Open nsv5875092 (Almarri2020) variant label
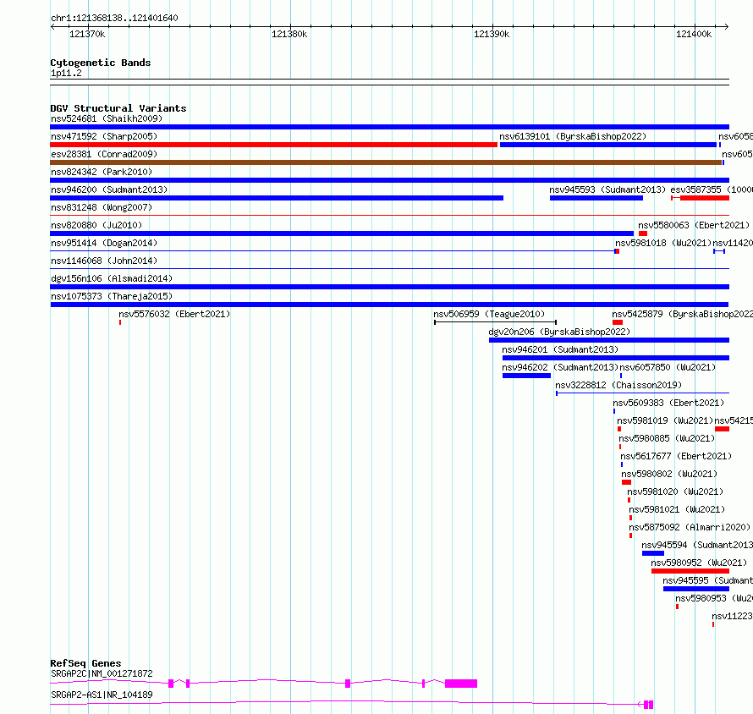 coord(690,527)
